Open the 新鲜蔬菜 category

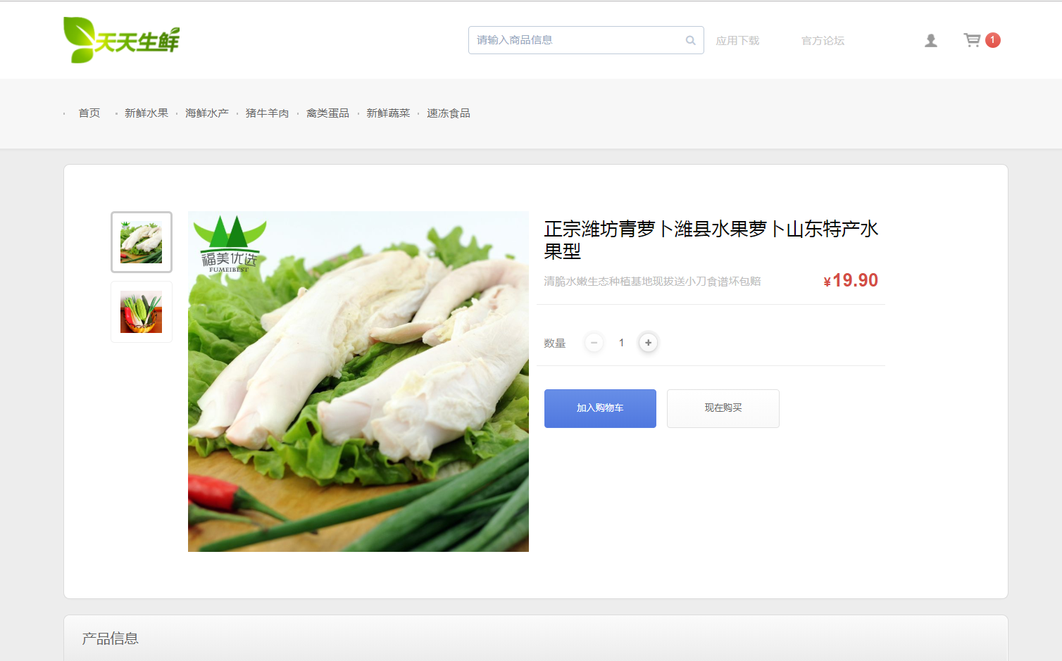click(388, 113)
